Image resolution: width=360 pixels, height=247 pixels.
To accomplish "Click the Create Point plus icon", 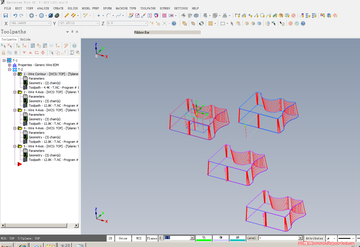I will [98, 16].
